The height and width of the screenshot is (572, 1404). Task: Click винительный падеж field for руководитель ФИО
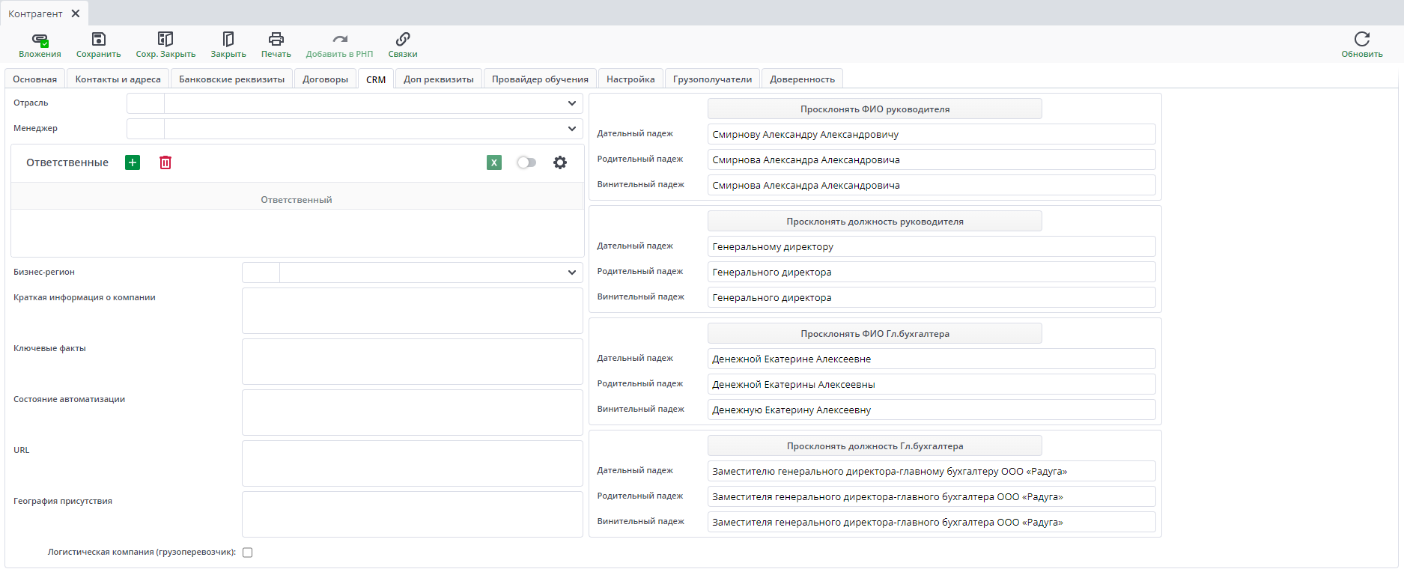[932, 186]
